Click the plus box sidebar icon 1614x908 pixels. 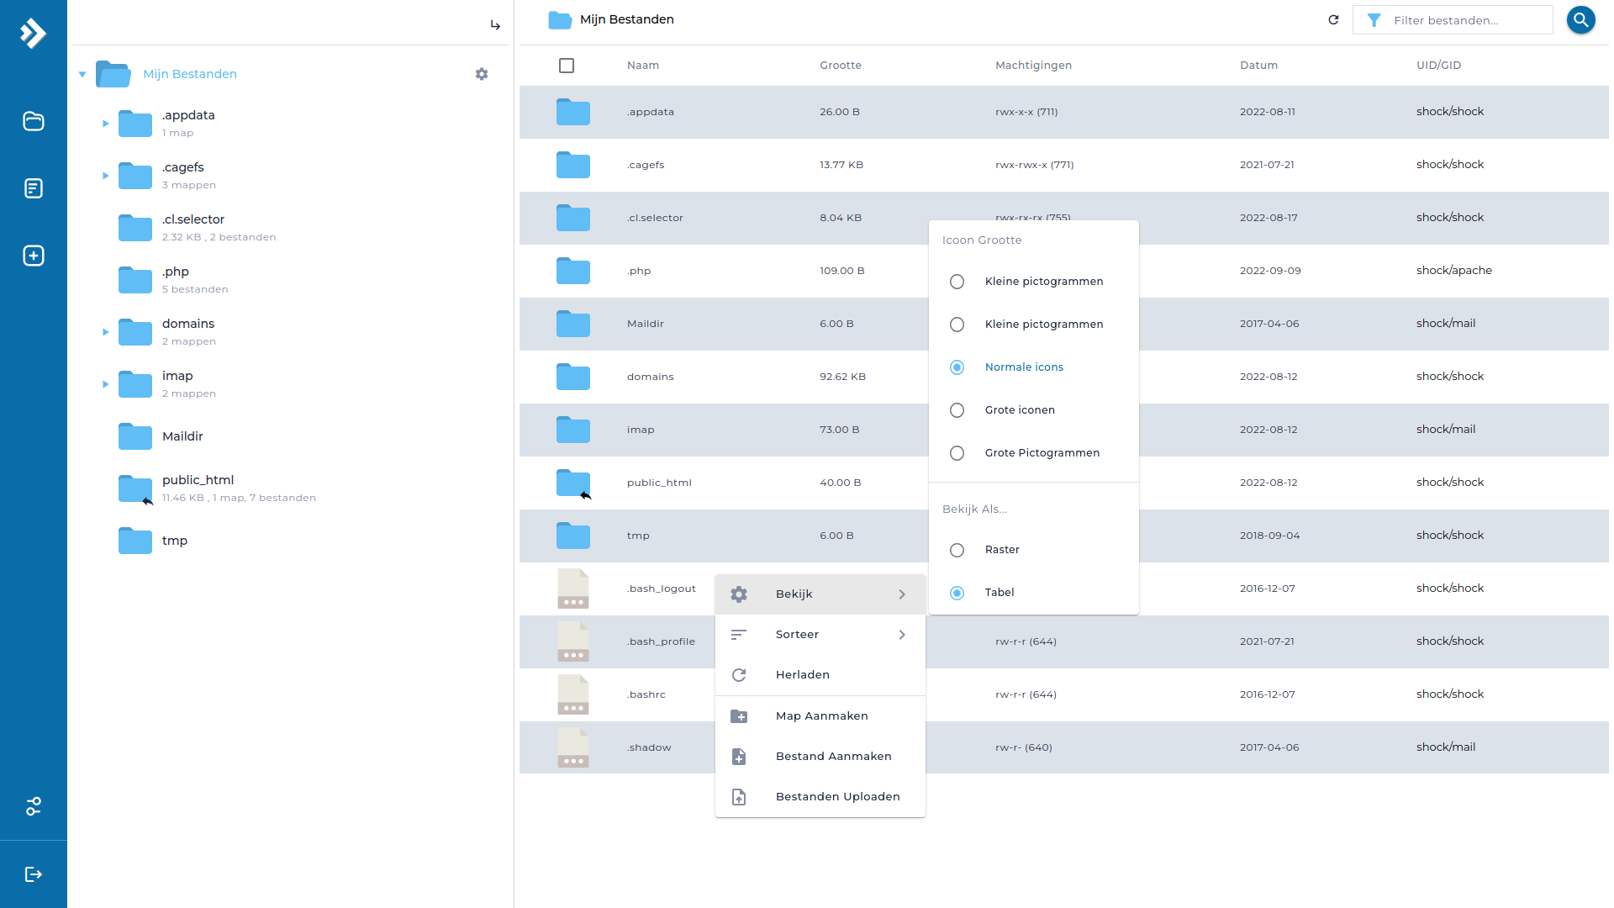tap(34, 256)
